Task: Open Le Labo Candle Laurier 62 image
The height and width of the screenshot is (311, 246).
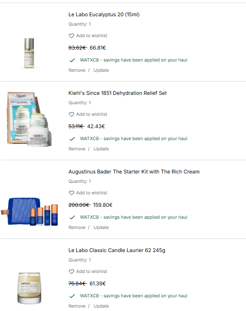Action: click(29, 288)
